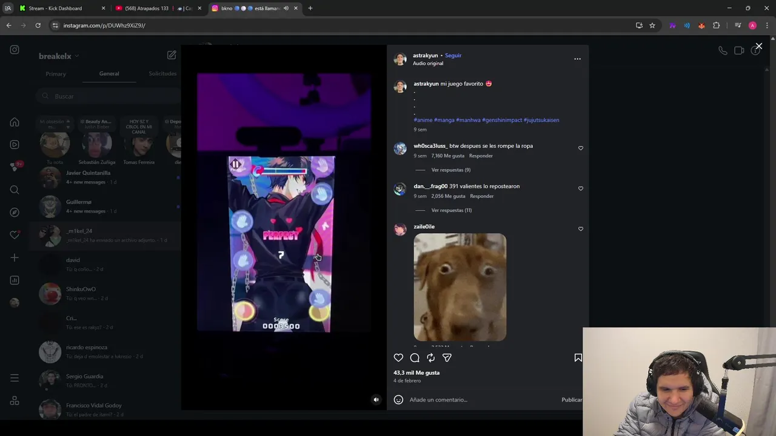Open emoji picker in comment box

[398, 400]
